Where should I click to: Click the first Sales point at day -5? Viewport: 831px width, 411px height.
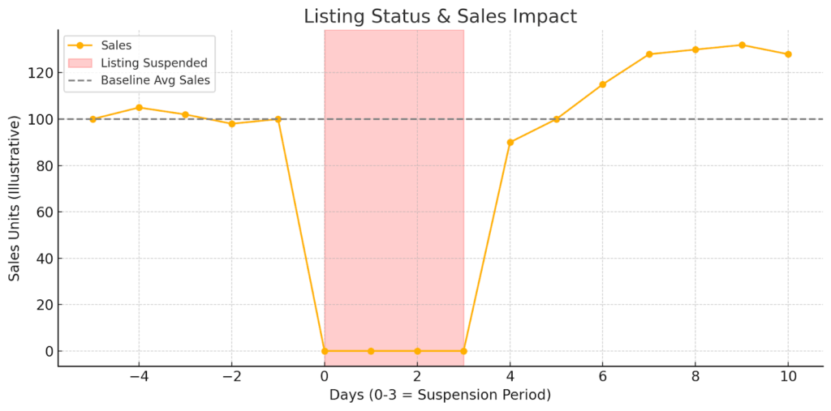(93, 119)
